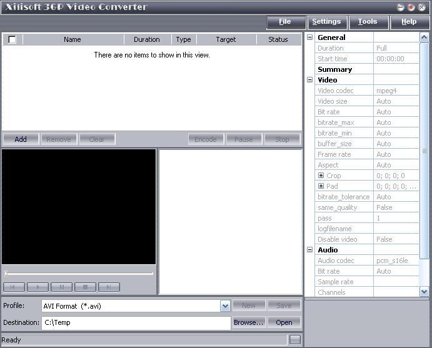Viewport: 432px width, 348px height.
Task: Expand the Crop property row
Action: pos(321,176)
